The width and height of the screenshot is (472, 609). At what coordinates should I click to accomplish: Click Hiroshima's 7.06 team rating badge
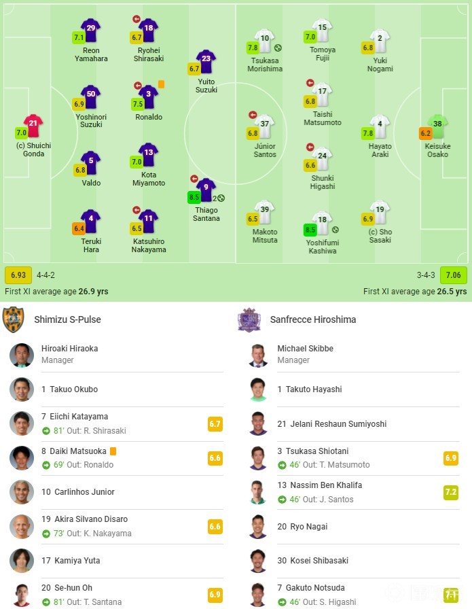coord(453,275)
